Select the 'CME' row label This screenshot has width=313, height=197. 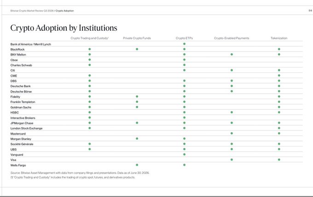click(13, 76)
